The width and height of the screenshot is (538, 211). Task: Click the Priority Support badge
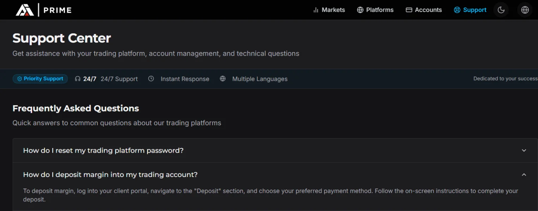click(x=40, y=79)
